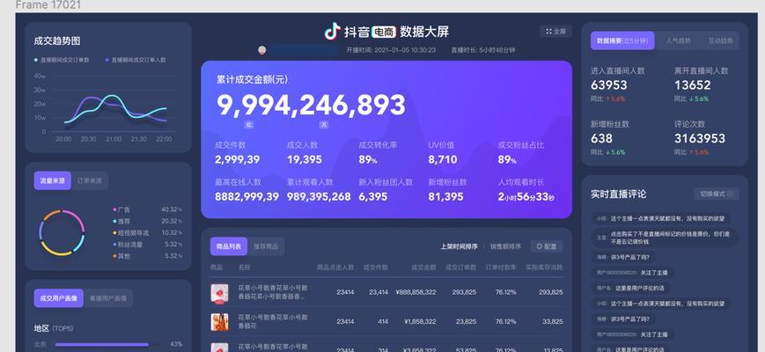Toggle the cyan 直播期间成交订单数 legend
Viewport: 765px width, 352px height.
62,60
